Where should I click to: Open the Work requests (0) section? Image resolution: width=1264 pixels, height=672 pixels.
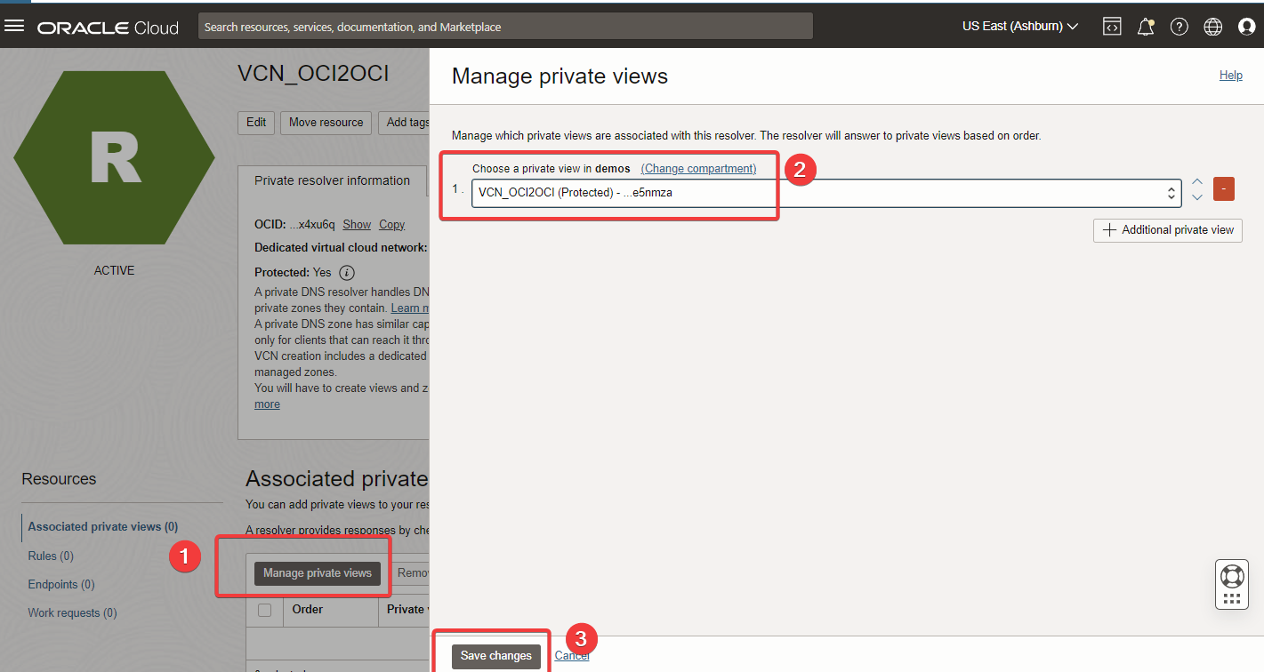click(x=72, y=612)
